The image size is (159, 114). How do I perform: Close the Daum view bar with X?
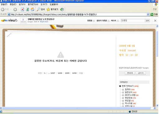155,20
